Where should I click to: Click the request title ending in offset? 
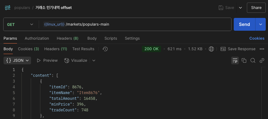[53, 8]
